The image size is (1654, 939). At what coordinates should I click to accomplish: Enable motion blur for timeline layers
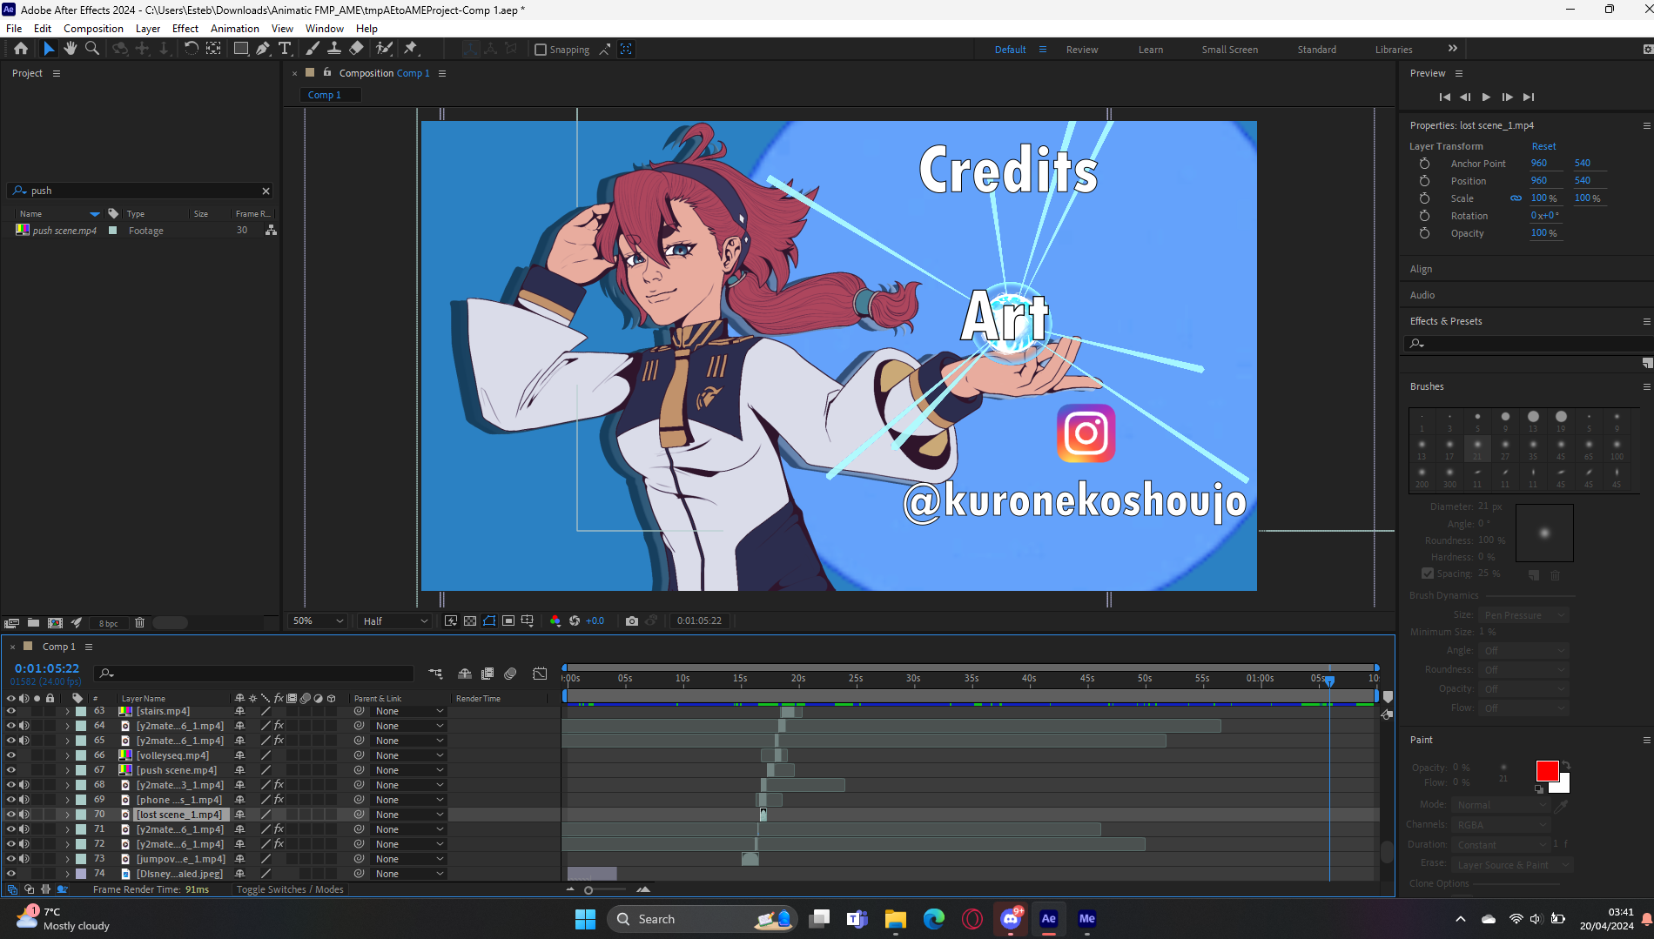click(x=510, y=674)
